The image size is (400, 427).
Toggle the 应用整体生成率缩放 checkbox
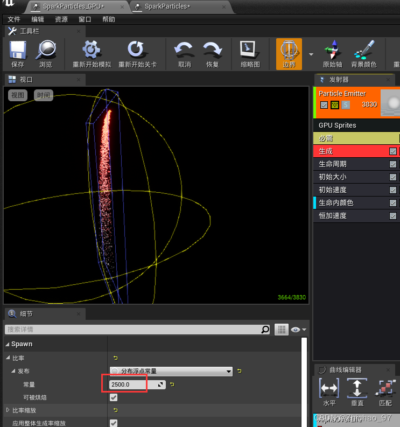[114, 423]
